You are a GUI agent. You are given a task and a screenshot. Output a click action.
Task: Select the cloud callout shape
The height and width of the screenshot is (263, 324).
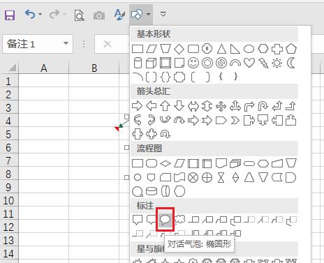tap(179, 220)
